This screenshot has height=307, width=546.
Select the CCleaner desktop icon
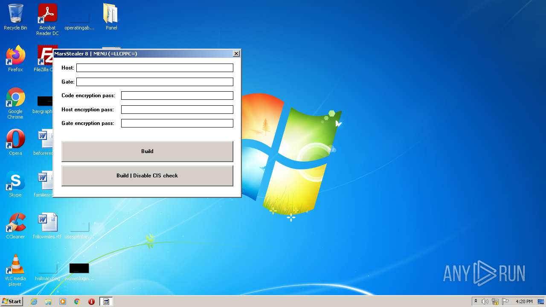tap(15, 226)
